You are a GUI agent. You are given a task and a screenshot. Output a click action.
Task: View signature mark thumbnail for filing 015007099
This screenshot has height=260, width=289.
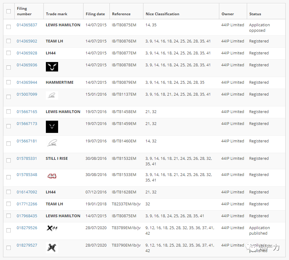[x=52, y=95]
